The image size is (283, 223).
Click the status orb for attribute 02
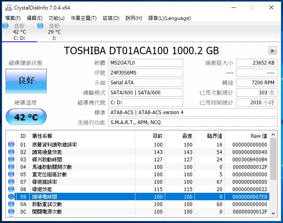(11, 152)
